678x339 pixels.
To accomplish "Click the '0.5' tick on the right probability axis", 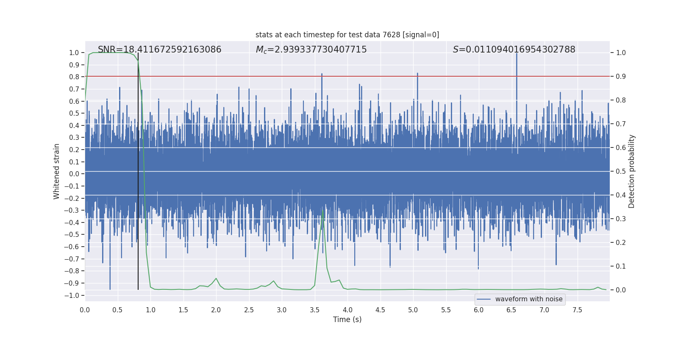I will coord(620,172).
